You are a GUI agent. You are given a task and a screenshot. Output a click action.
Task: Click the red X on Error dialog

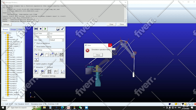[x=110, y=45]
